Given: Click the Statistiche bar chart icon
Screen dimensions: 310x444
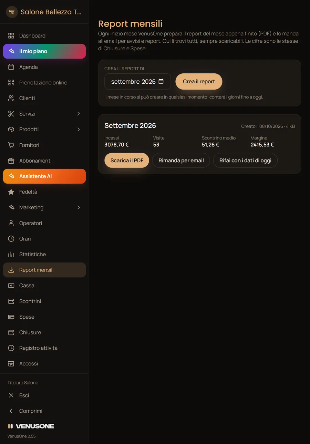Looking at the screenshot, I should click(11, 255).
